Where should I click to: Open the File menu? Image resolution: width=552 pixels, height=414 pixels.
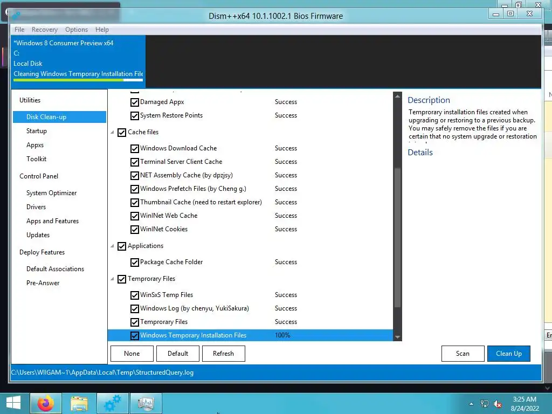point(19,30)
